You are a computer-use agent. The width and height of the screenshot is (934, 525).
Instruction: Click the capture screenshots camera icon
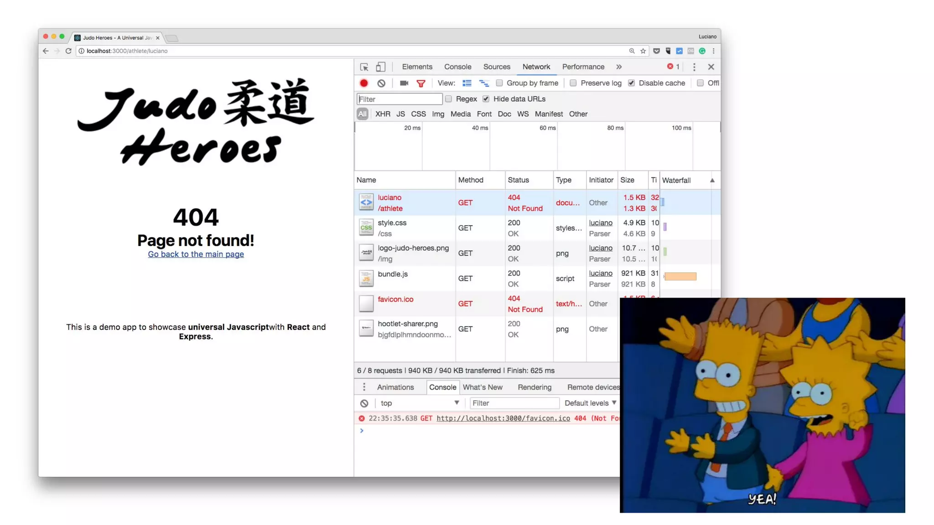[x=404, y=83]
